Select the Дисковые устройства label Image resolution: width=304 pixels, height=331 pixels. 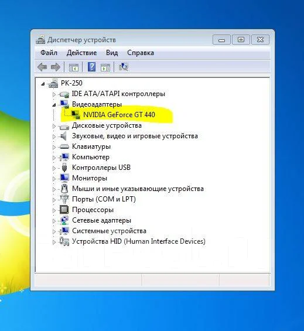tap(107, 125)
